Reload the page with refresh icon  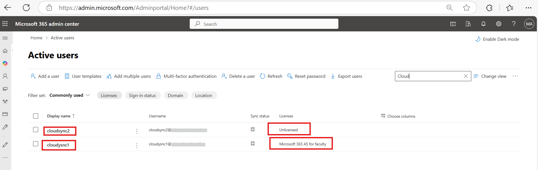tap(26, 8)
